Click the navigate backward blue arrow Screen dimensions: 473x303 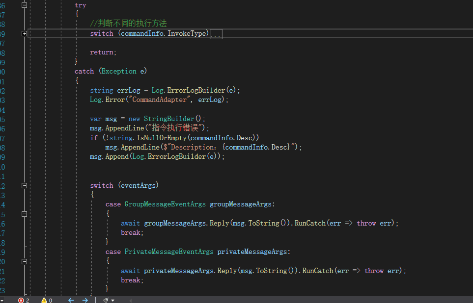pos(71,300)
